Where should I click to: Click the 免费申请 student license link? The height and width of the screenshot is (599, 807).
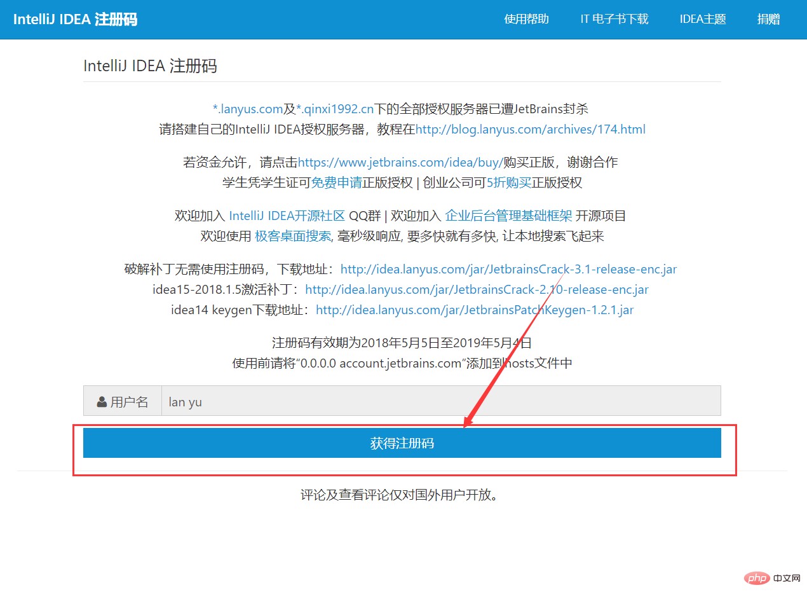[336, 182]
